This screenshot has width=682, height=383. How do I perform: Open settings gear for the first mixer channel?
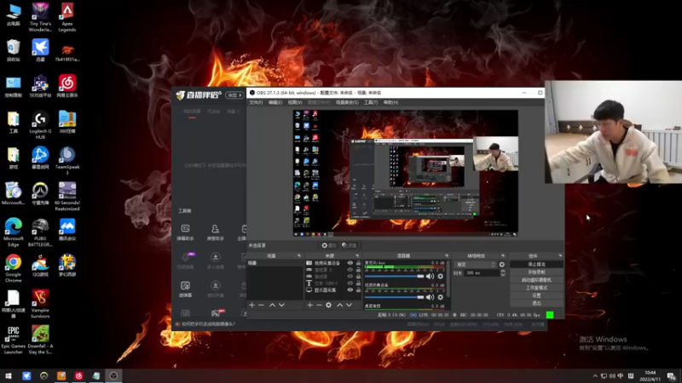[x=441, y=276]
